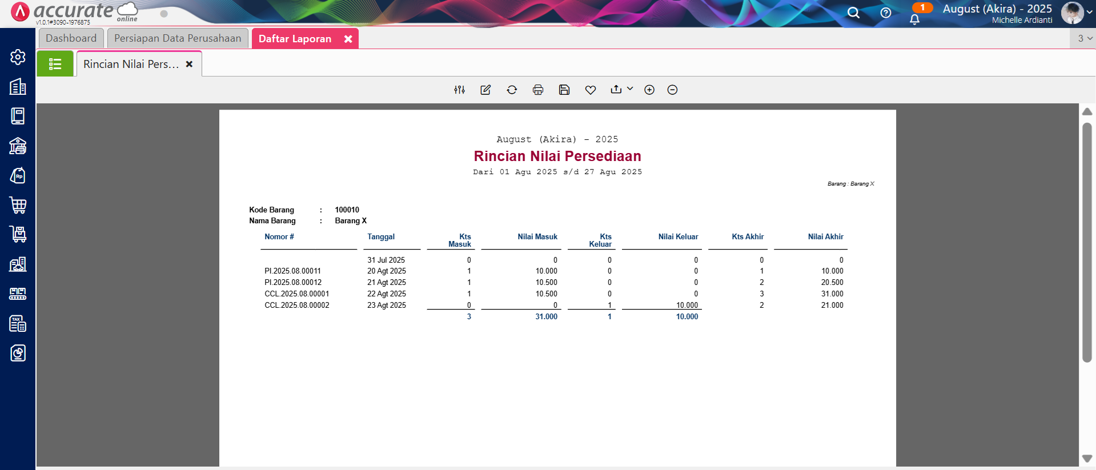The width and height of the screenshot is (1096, 470).
Task: Click the edit report design icon
Action: pyautogui.click(x=485, y=90)
